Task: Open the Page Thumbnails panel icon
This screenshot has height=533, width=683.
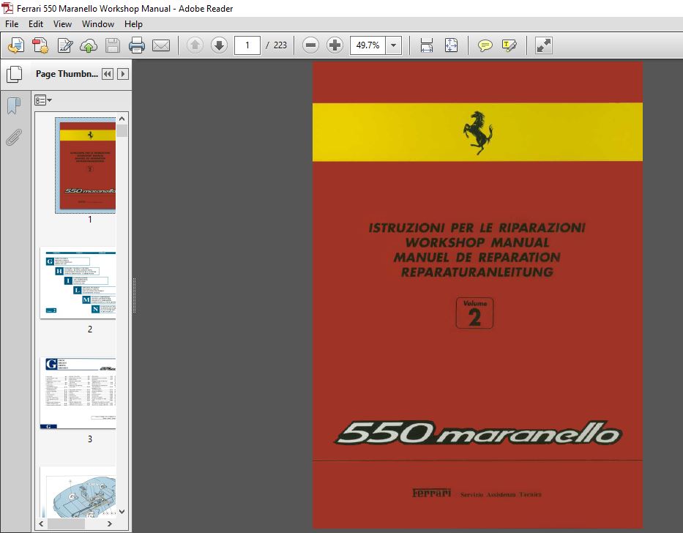Action: click(x=15, y=74)
